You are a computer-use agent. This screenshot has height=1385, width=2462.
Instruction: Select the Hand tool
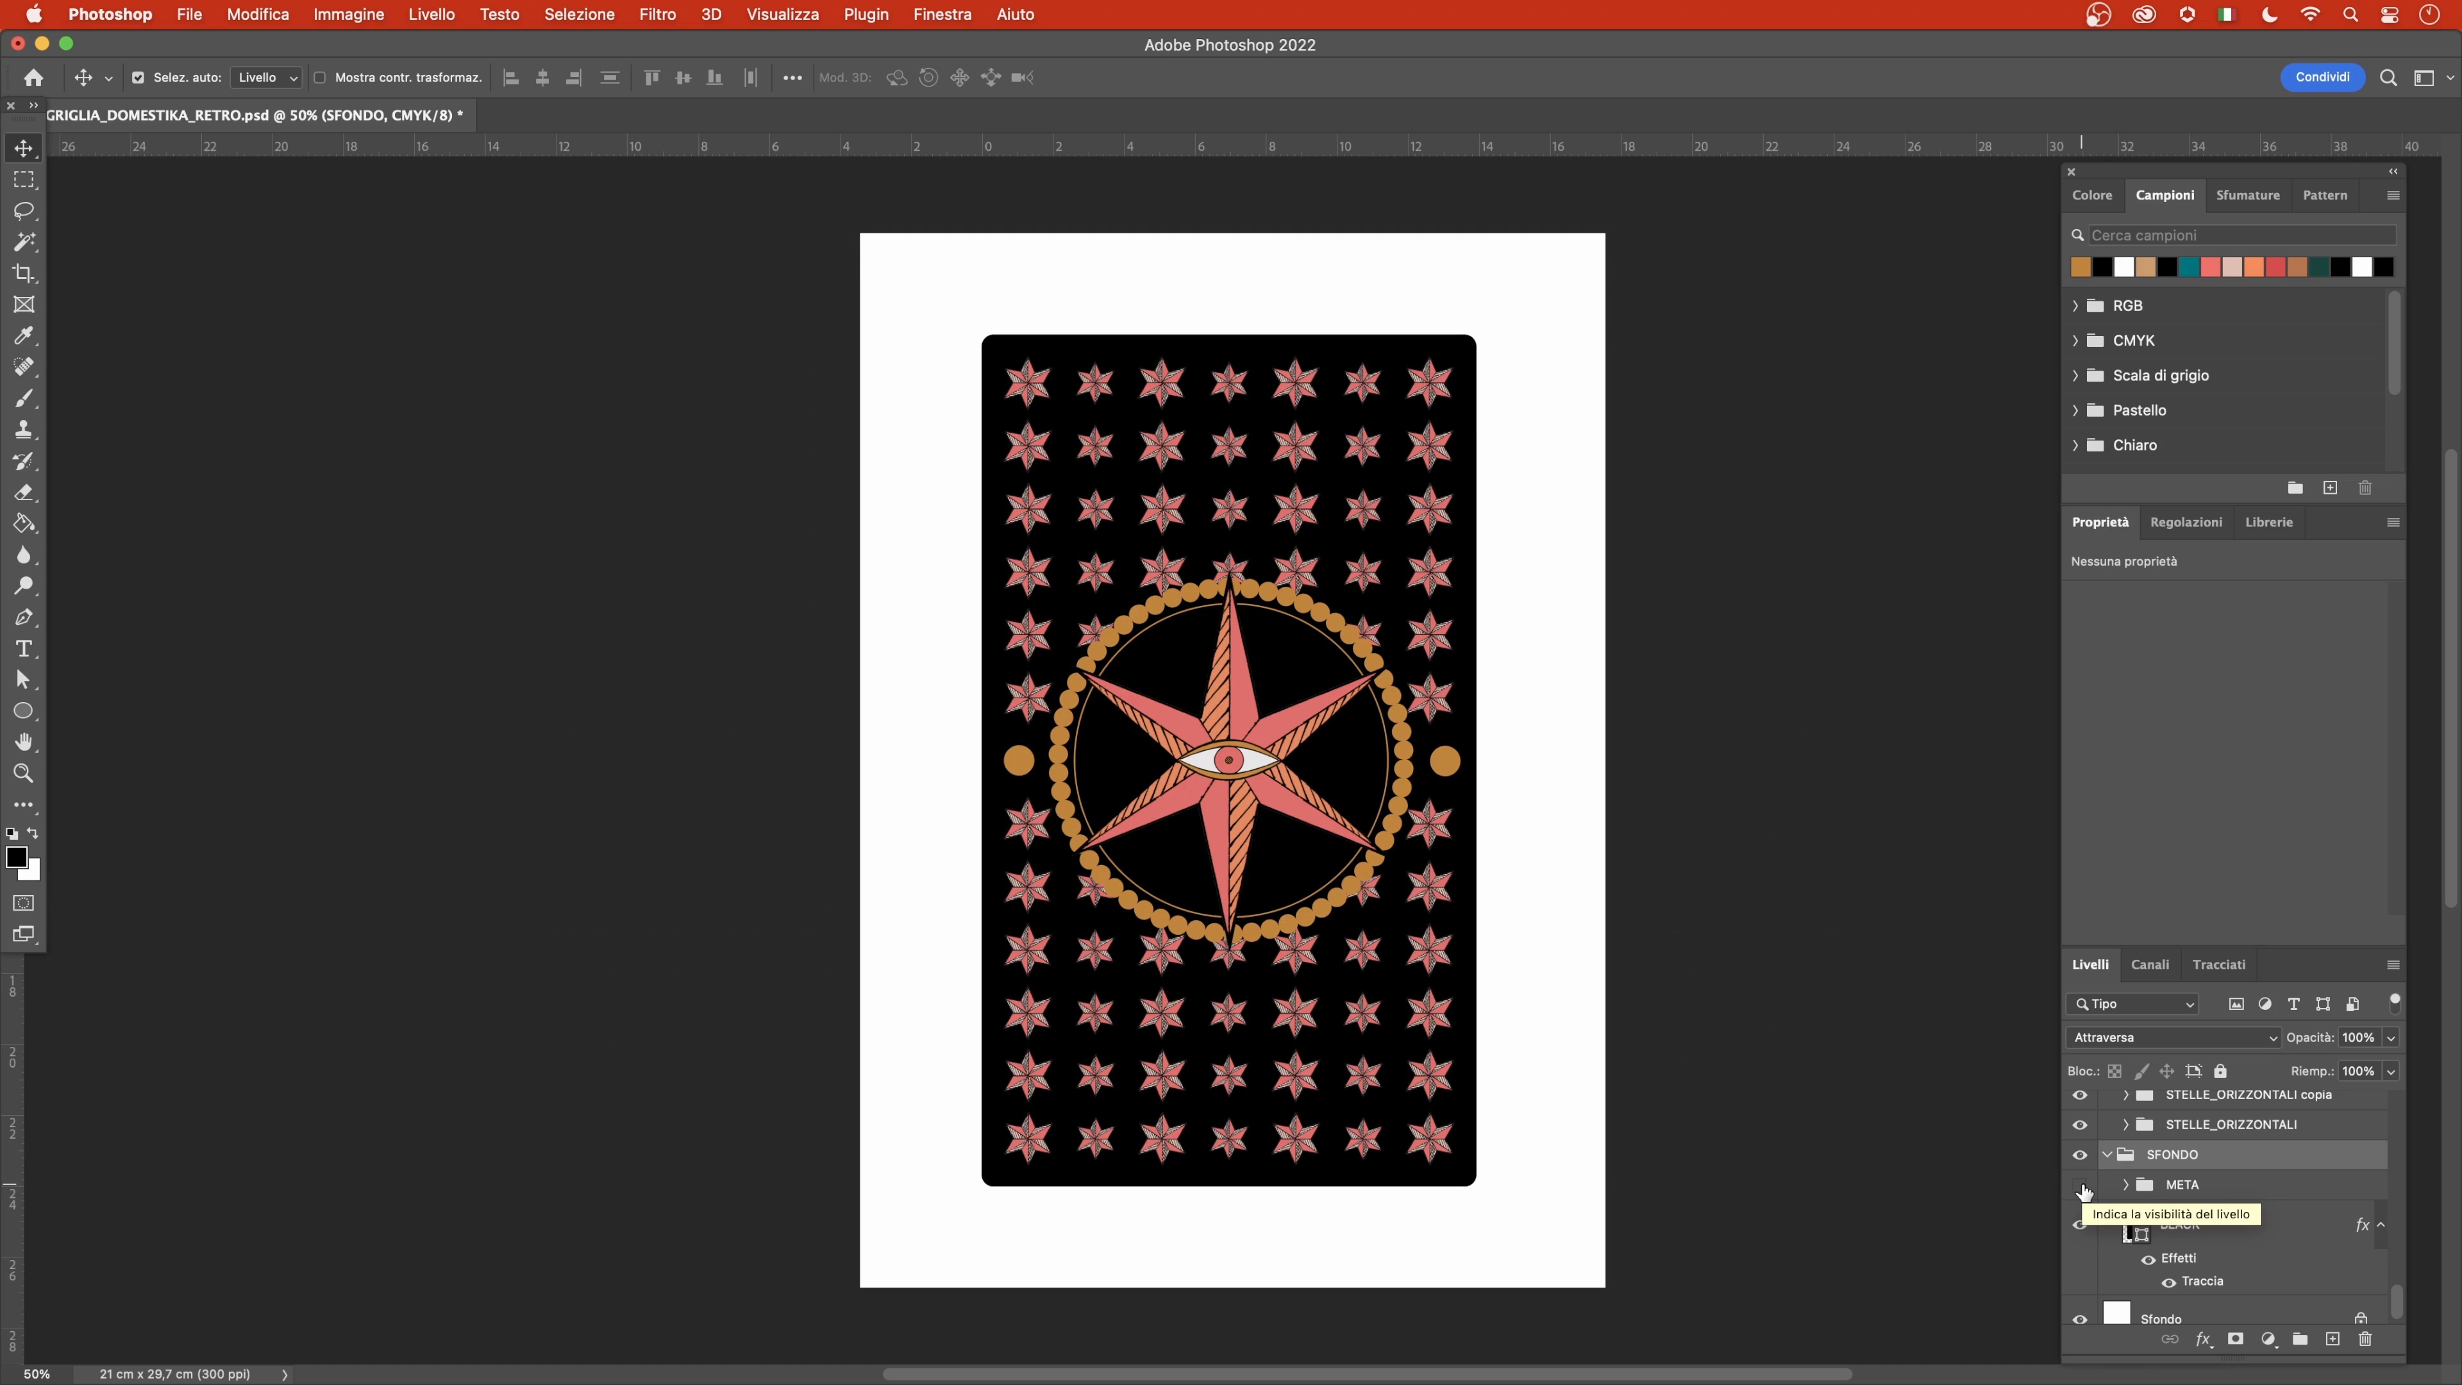[x=23, y=742]
